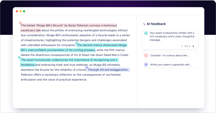Click the teal highlight "overconfident proclamation of his cycling prowess"
The width and height of the screenshot is (216, 113).
(x=58, y=50)
